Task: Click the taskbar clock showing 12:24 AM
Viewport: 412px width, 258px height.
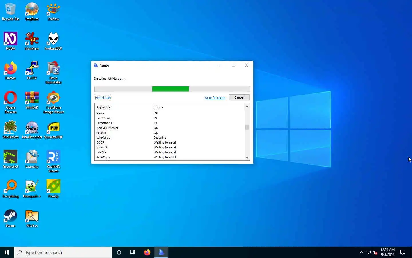Action: (x=387, y=252)
